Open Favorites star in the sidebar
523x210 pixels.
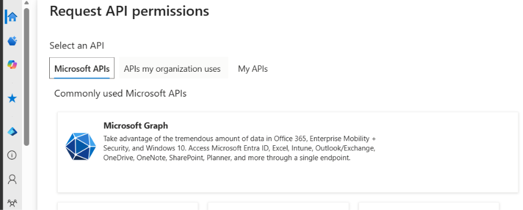12,98
